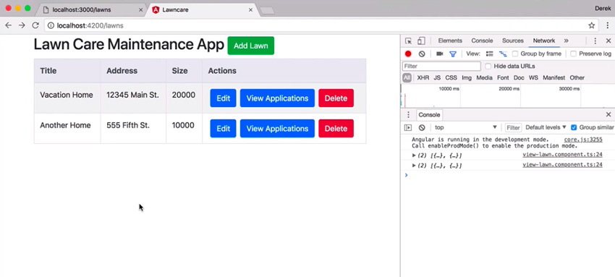Close the Lawncare tab
The height and width of the screenshot is (277, 615).
(x=250, y=10)
